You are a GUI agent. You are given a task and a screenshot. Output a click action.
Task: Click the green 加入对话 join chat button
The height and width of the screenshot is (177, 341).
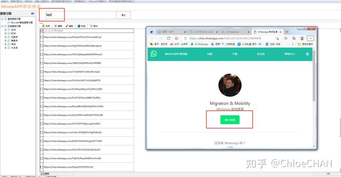tap(230, 119)
